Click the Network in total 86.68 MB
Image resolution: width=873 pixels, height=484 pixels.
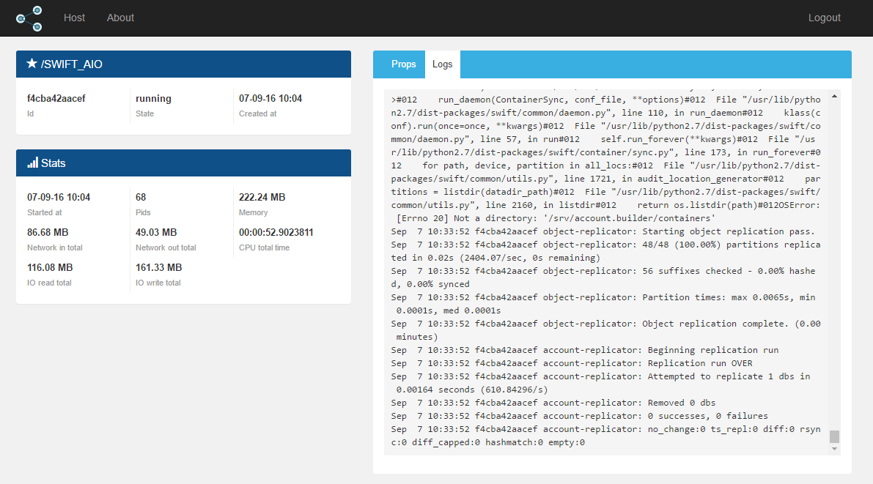point(48,233)
